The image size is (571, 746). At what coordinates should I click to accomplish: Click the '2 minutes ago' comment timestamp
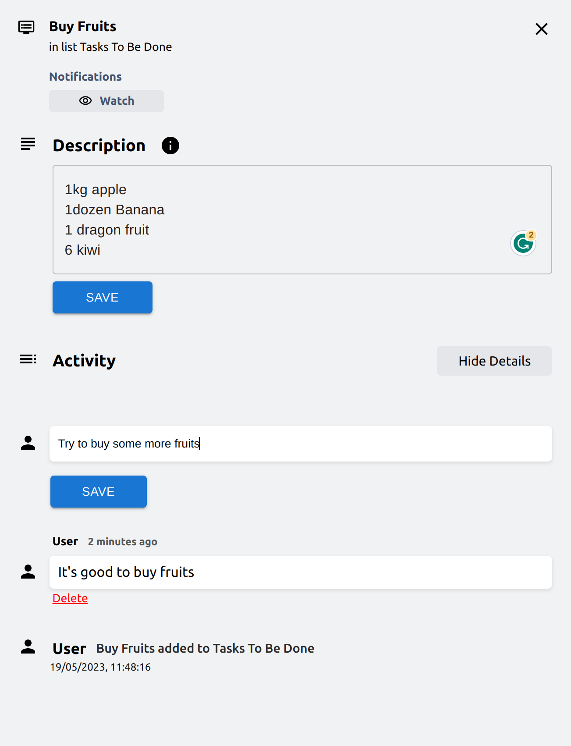pyautogui.click(x=122, y=542)
